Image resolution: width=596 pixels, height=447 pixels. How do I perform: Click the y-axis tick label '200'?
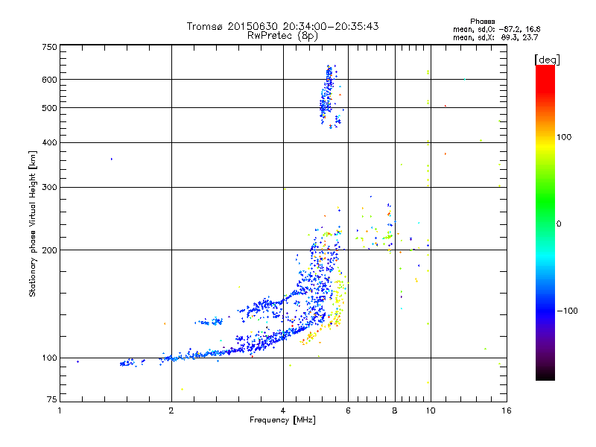[x=49, y=250]
